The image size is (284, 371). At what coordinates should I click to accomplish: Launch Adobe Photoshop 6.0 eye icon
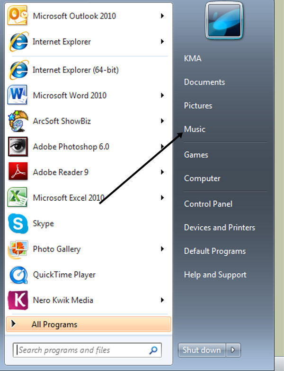(x=18, y=147)
